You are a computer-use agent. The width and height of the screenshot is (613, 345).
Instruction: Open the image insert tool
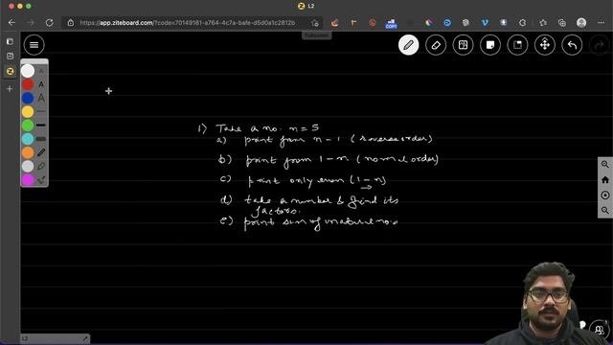pos(463,45)
